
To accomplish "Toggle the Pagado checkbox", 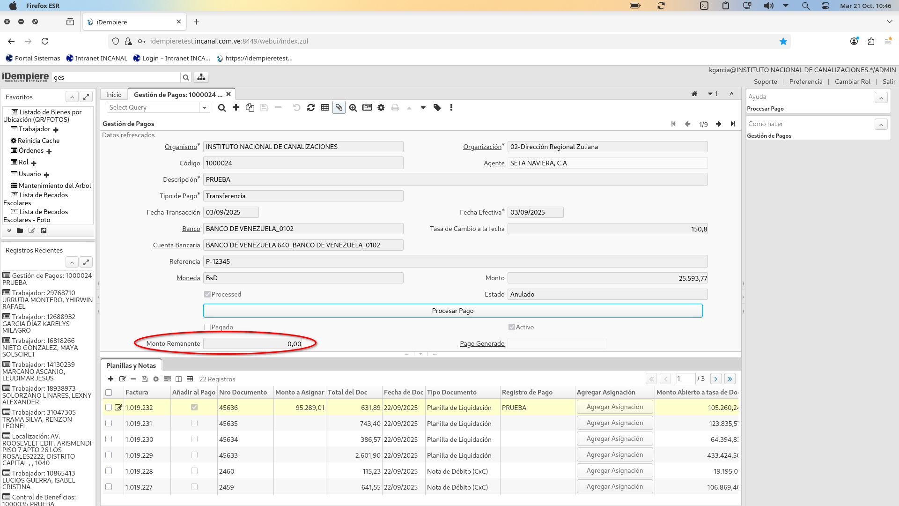I will tap(207, 327).
